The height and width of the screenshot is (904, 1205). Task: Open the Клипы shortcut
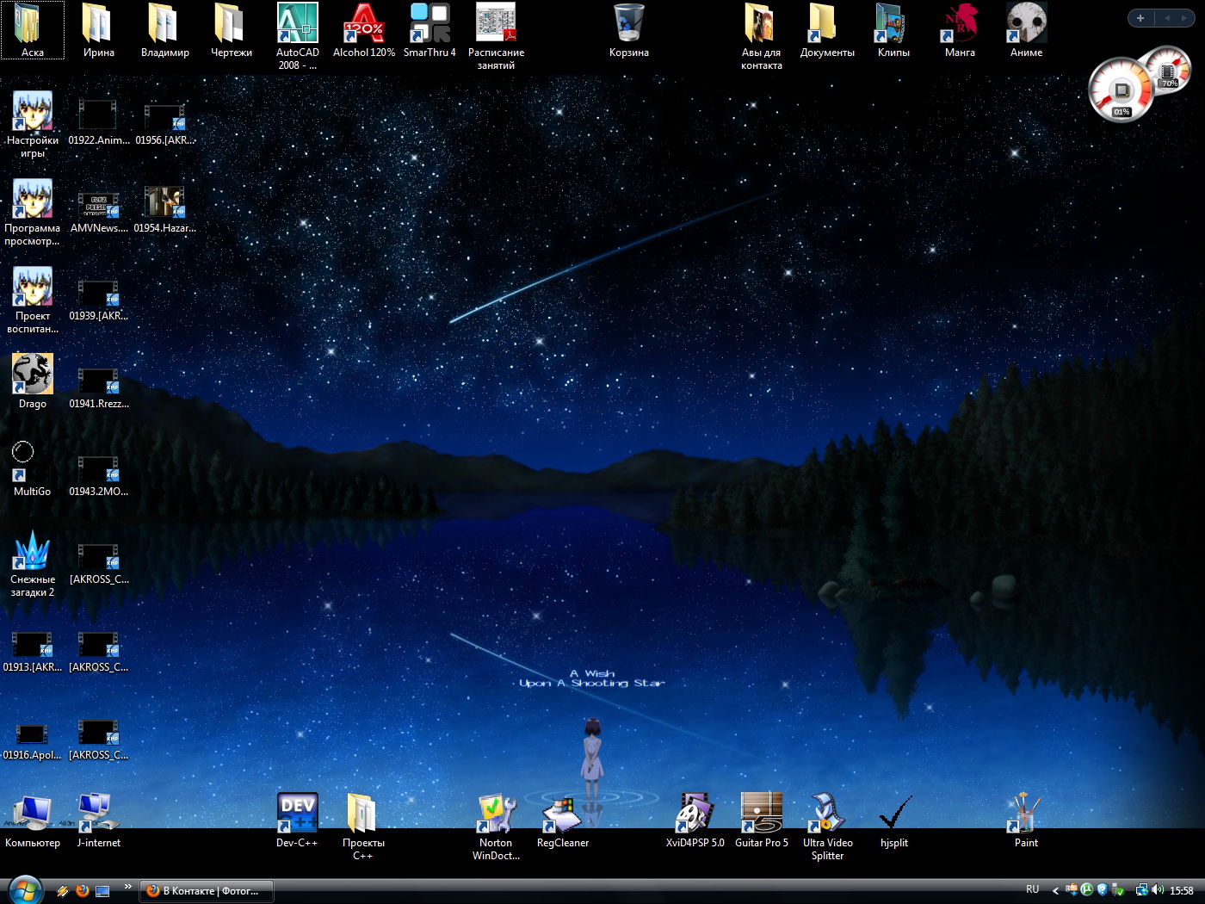coord(893,30)
